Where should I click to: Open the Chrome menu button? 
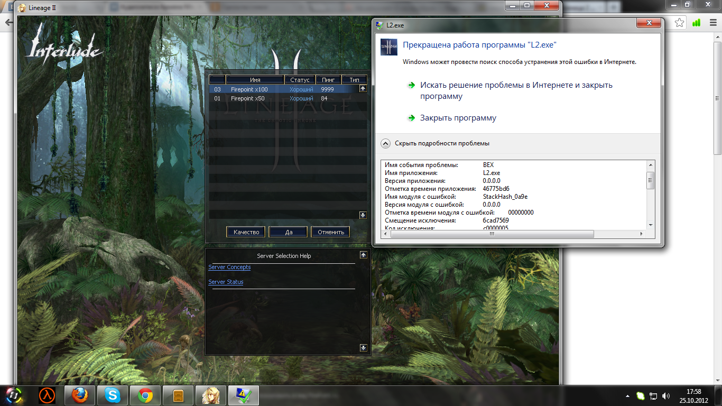click(x=712, y=23)
